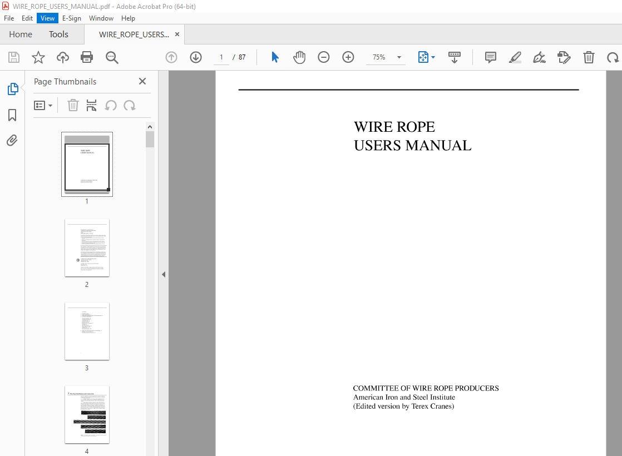Close the Page Thumbnails panel

[142, 81]
